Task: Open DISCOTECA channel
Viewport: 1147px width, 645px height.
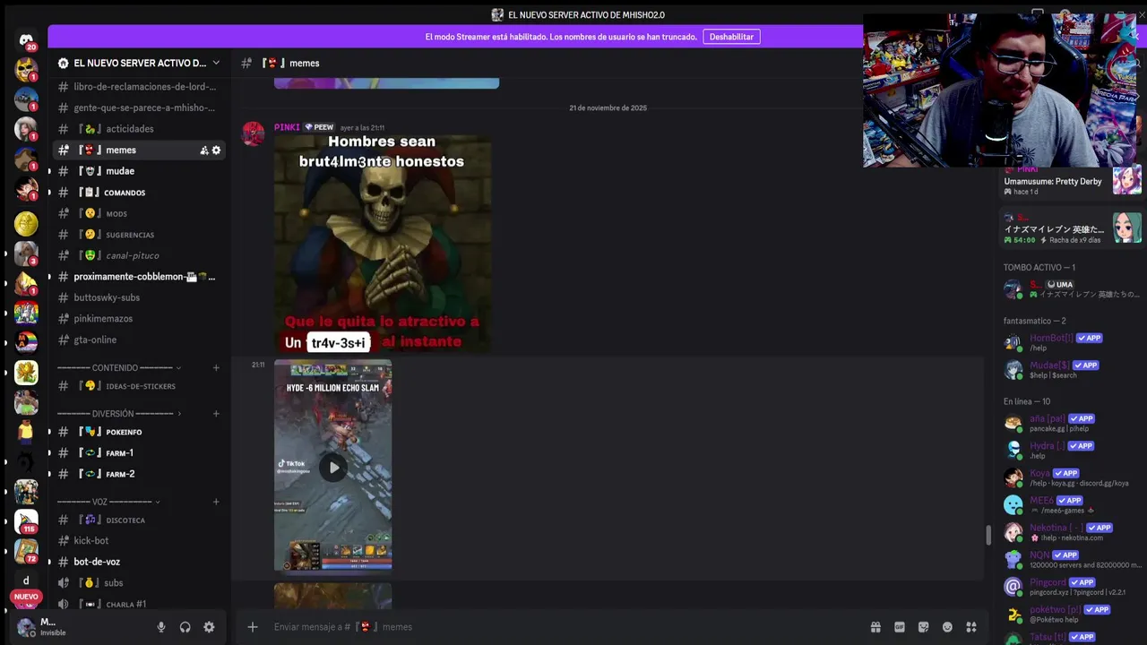Action: 139,520
